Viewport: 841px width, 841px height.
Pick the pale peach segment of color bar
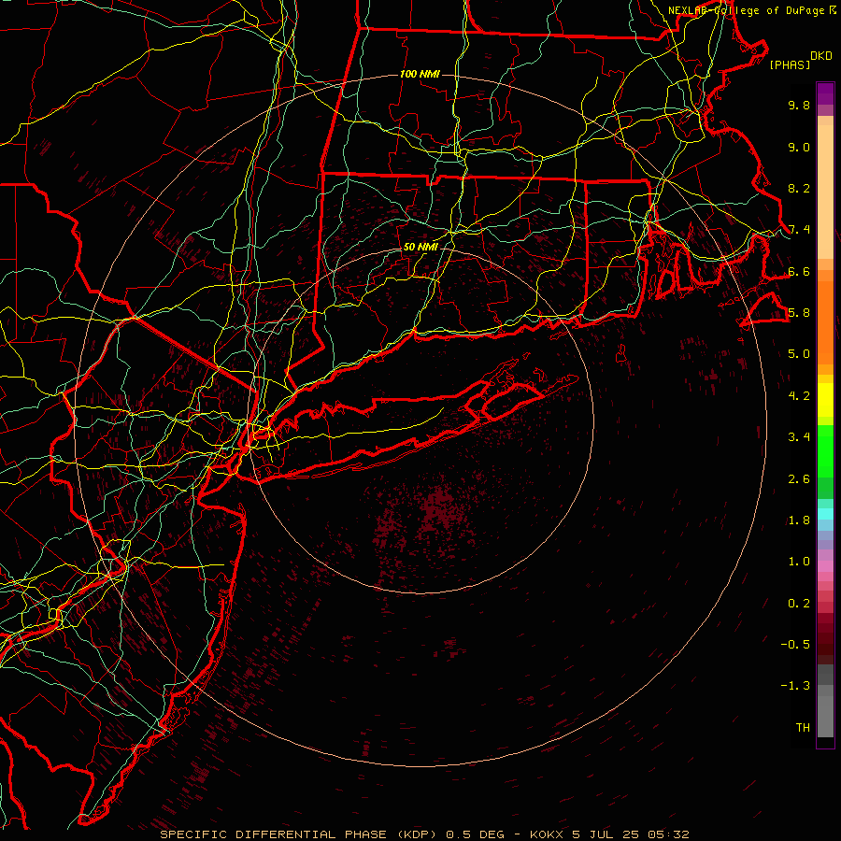click(825, 192)
